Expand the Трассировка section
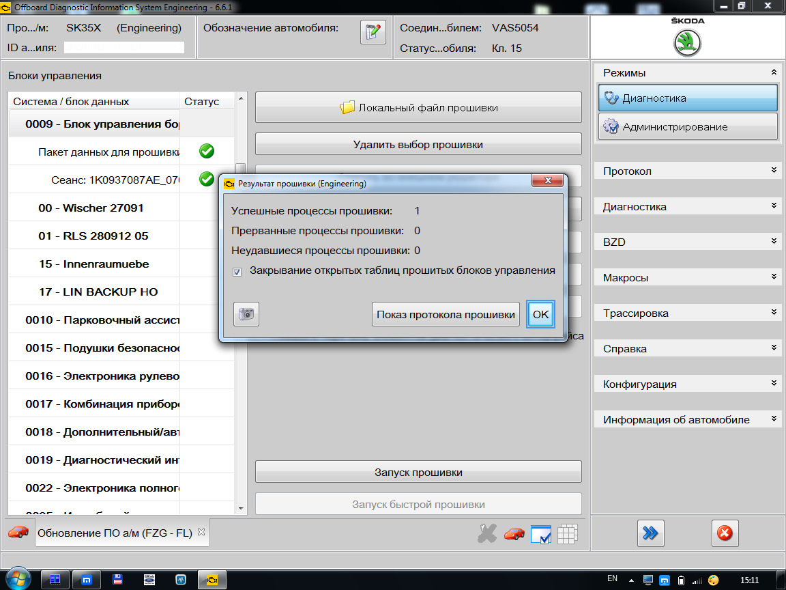 coord(774,312)
